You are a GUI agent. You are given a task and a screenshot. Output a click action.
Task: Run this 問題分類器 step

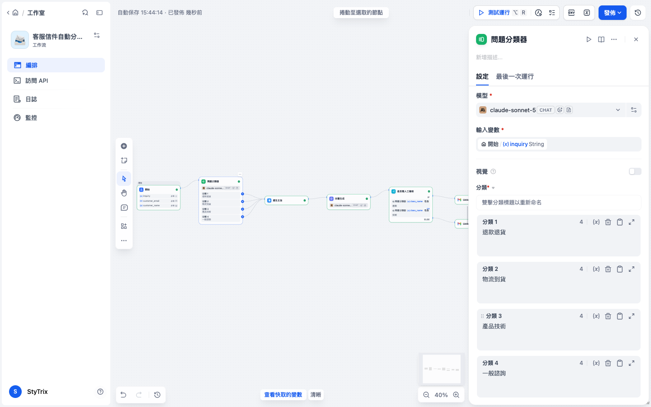pos(589,39)
